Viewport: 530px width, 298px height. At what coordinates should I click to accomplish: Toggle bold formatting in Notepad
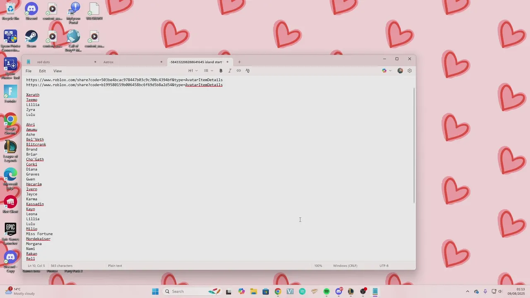221,71
